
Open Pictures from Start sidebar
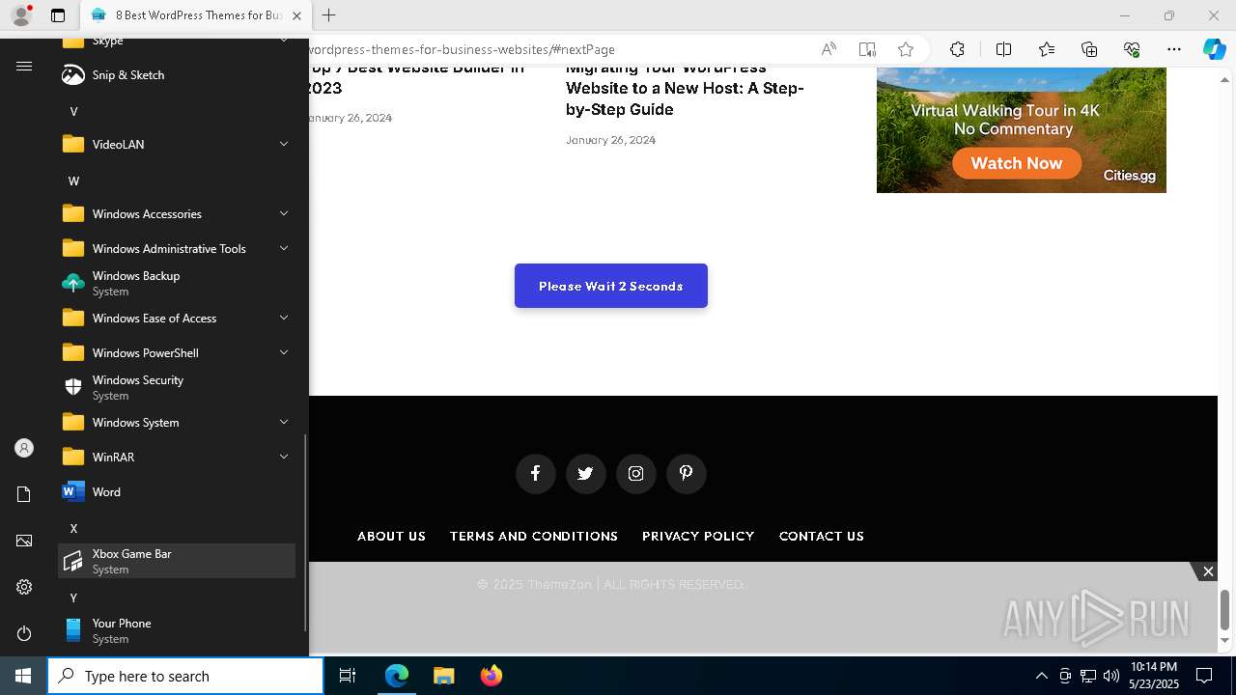[x=24, y=541]
